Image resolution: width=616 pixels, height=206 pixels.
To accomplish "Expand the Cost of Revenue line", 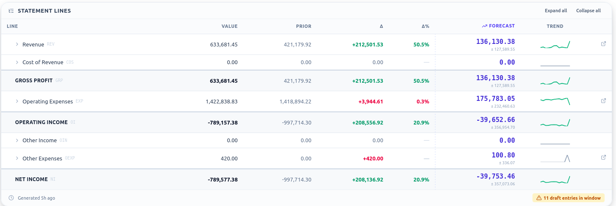I will coord(17,62).
